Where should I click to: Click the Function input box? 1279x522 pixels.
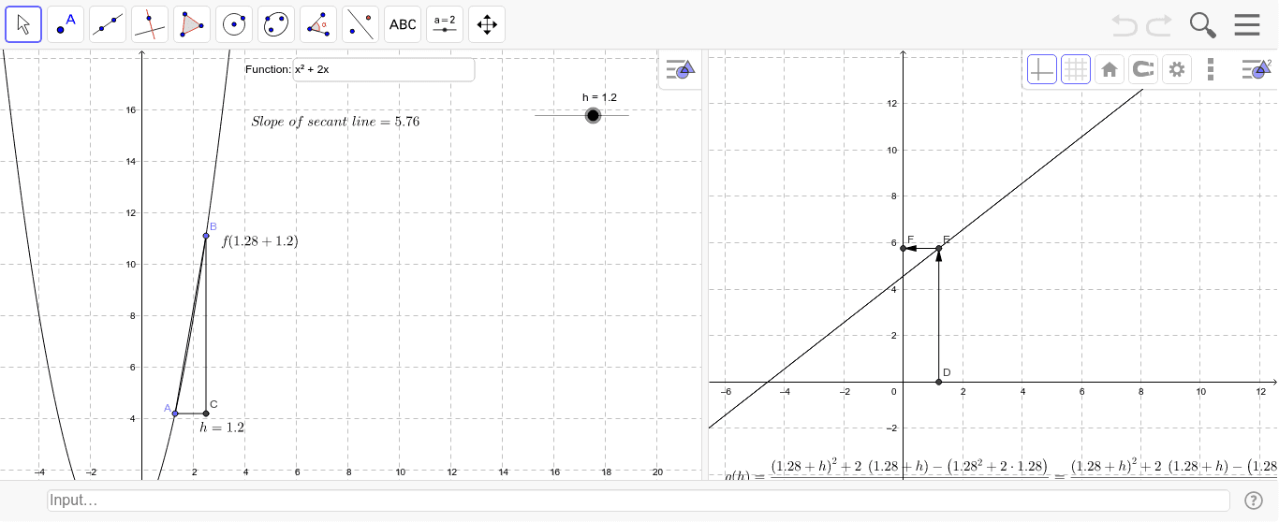(x=384, y=70)
